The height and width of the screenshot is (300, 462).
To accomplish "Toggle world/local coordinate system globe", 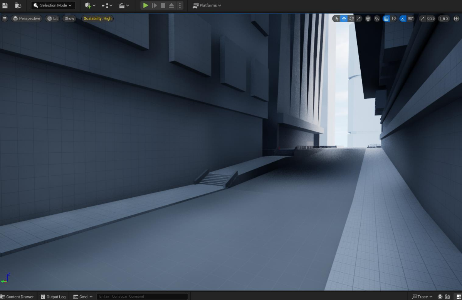I will pyautogui.click(x=368, y=18).
